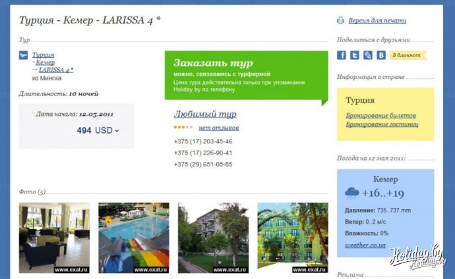Open the swimming pool slide photo thumbnail
The height and width of the screenshot is (279, 455).
point(133,238)
